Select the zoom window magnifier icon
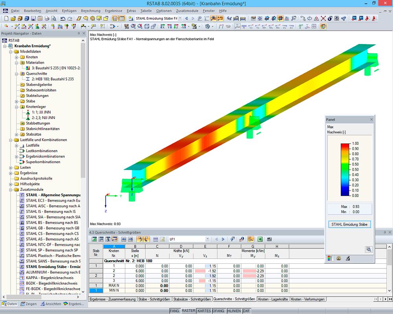393x314 pixels. 133,27
